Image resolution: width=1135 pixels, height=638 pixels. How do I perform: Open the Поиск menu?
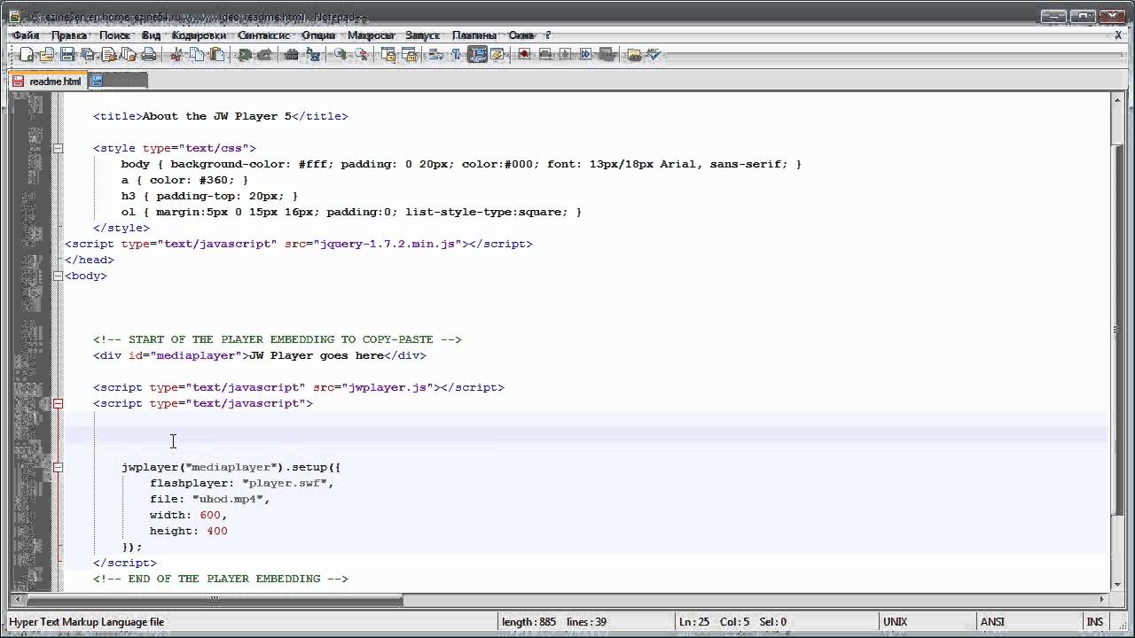click(x=115, y=35)
